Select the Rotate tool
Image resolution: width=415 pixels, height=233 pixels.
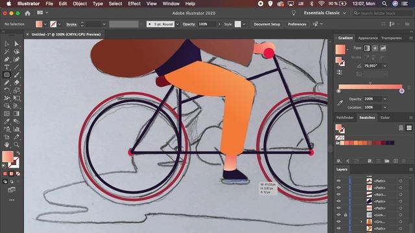pos(6,90)
